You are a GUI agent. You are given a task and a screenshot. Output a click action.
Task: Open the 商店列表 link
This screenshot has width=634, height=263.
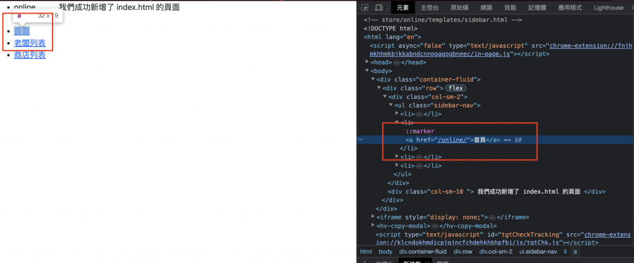click(30, 55)
